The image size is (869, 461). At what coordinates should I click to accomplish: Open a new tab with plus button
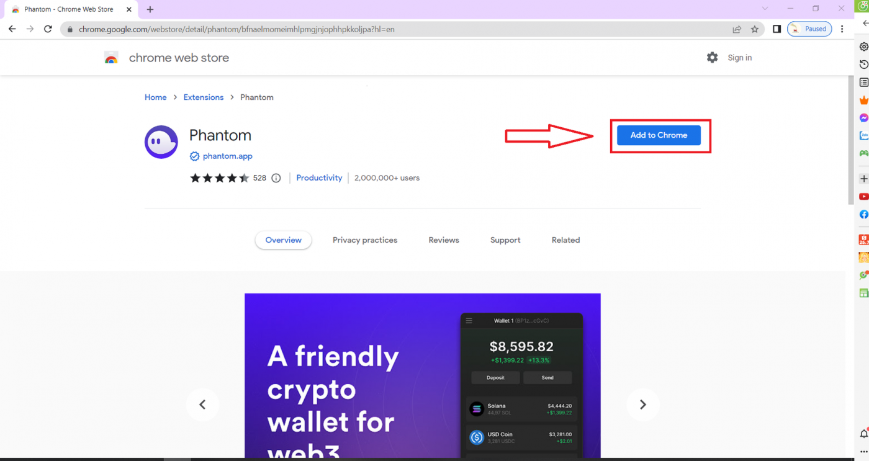pyautogui.click(x=150, y=9)
